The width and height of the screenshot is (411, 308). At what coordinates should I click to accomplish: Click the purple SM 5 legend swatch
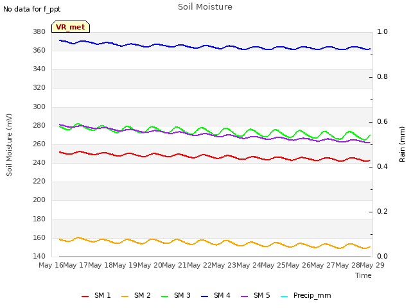point(244,296)
